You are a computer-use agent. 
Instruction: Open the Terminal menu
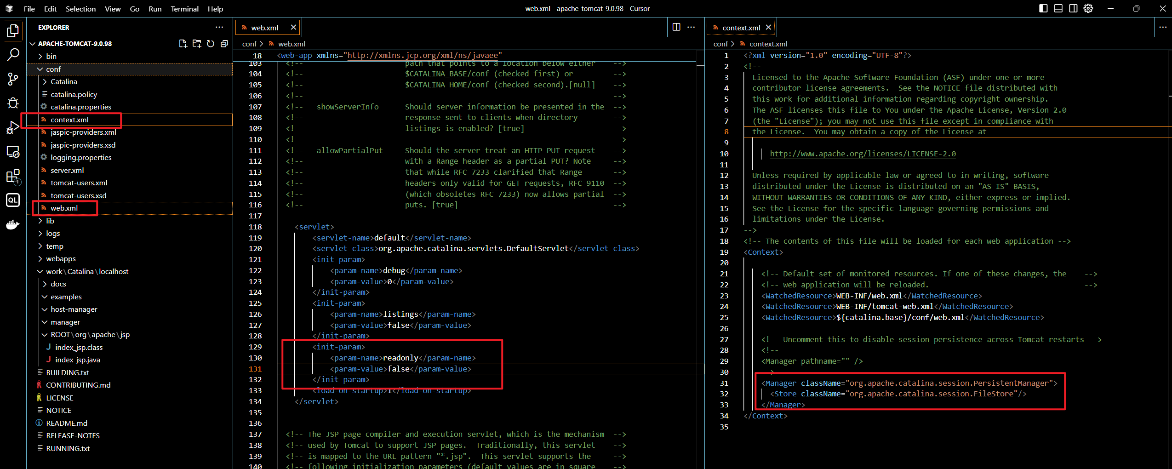[185, 9]
